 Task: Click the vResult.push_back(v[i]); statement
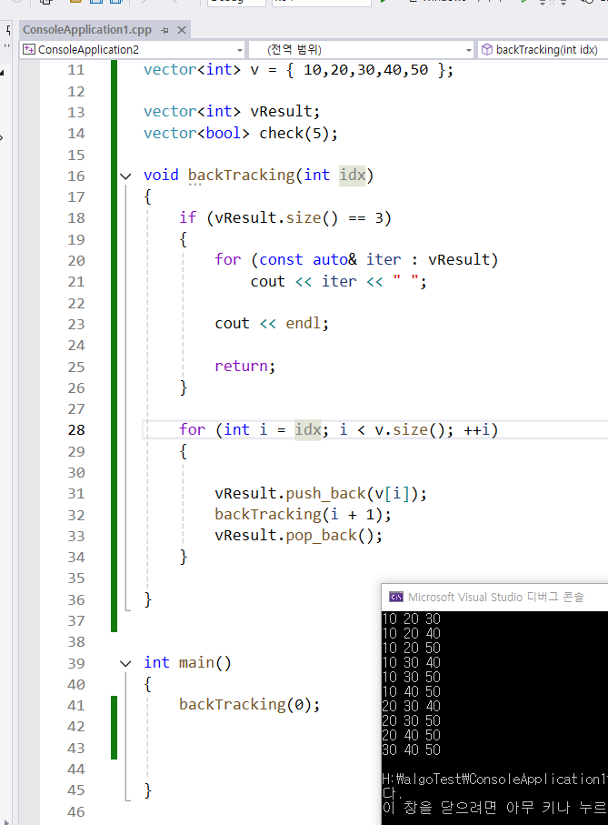(x=321, y=494)
